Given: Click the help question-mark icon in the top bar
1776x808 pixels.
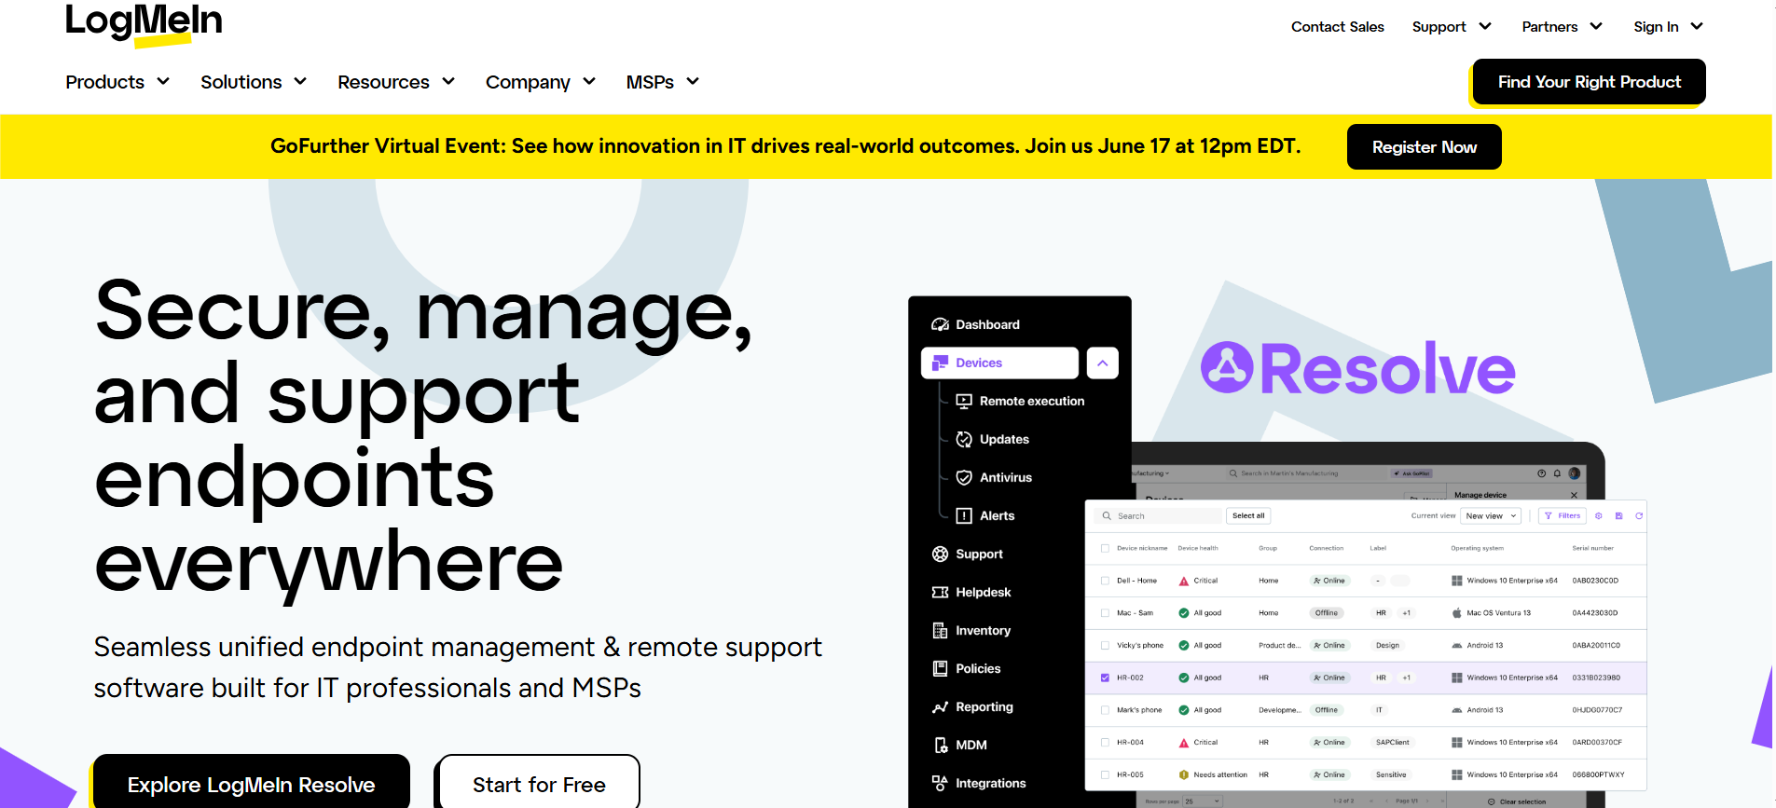Looking at the screenshot, I should pos(1541,473).
